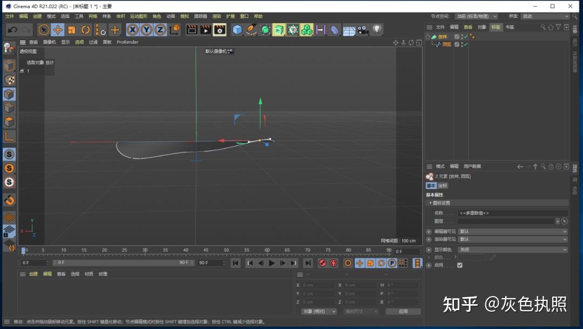Open the Extrude generator icon
This screenshot has width=583, height=329.
click(x=279, y=30)
